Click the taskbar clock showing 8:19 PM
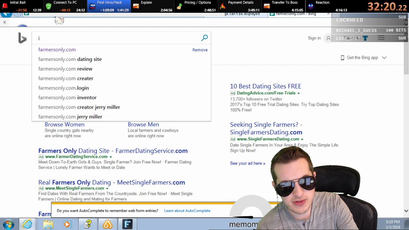 tap(393, 222)
